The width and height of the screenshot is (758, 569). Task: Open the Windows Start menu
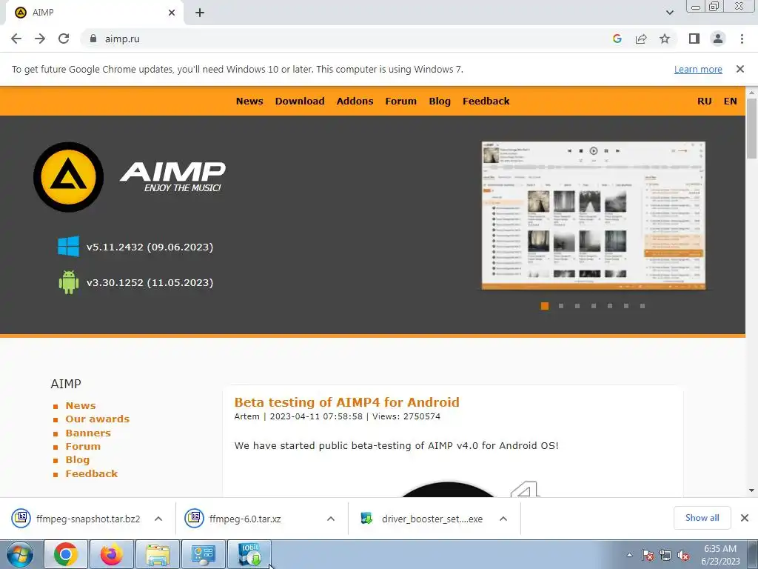20,554
